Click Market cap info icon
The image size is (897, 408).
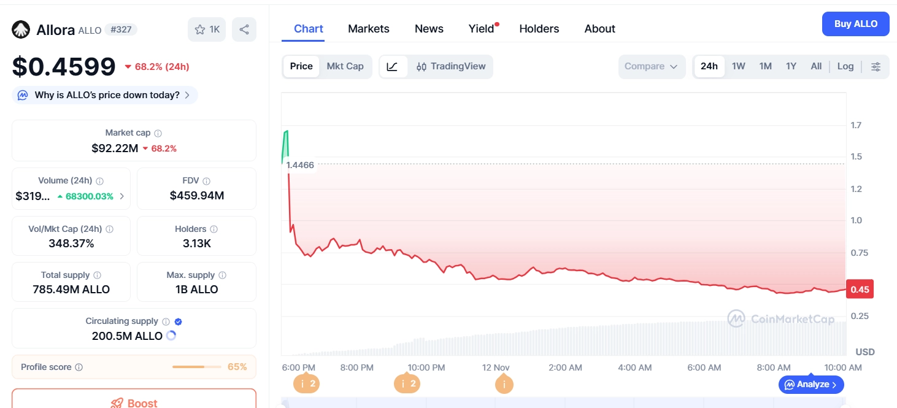coord(158,133)
